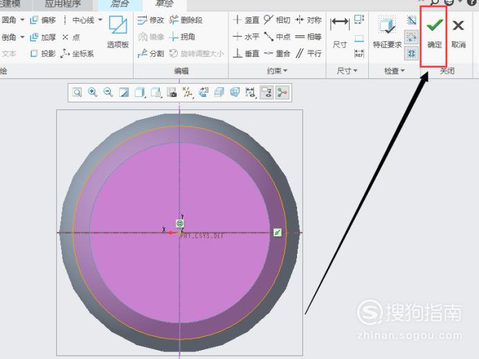Choose the 修改 (Modify) tool
Image resolution: width=479 pixels, height=359 pixels.
[x=151, y=20]
